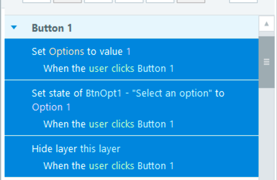Click Button 1 link in the Hide layer trigger
Viewport: 277px width, 180px height.
[x=155, y=166]
